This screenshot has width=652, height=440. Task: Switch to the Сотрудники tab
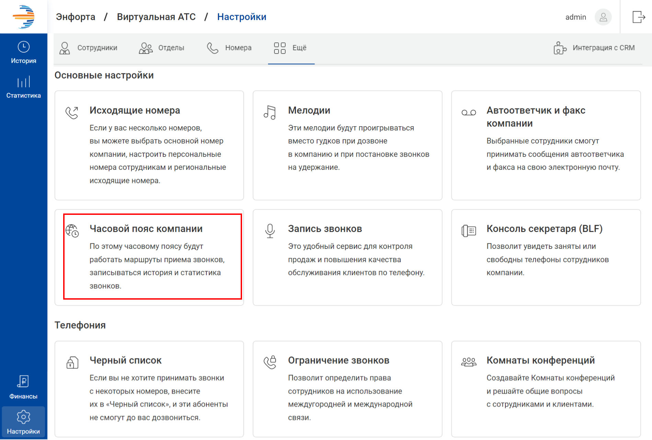(88, 48)
